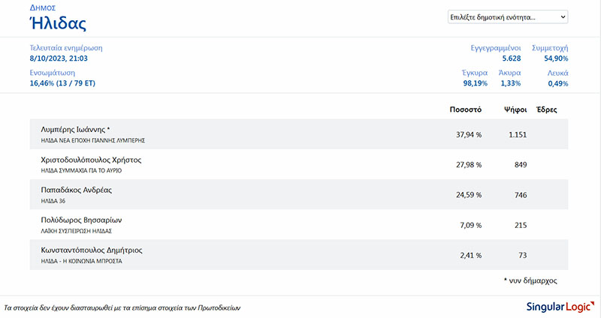Open the municipal unit selection dropdown
601x318 pixels.
(x=508, y=16)
